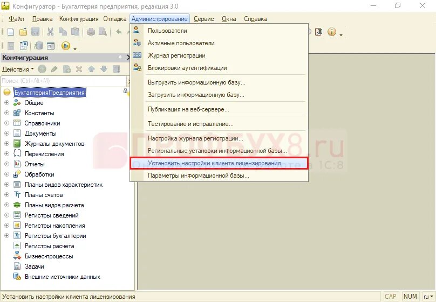
Task: Select Установить настройки клиента лицензирования
Action: tap(219, 163)
